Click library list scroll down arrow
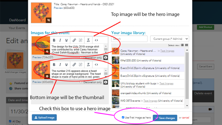This screenshot has width=222, height=125. [187, 106]
